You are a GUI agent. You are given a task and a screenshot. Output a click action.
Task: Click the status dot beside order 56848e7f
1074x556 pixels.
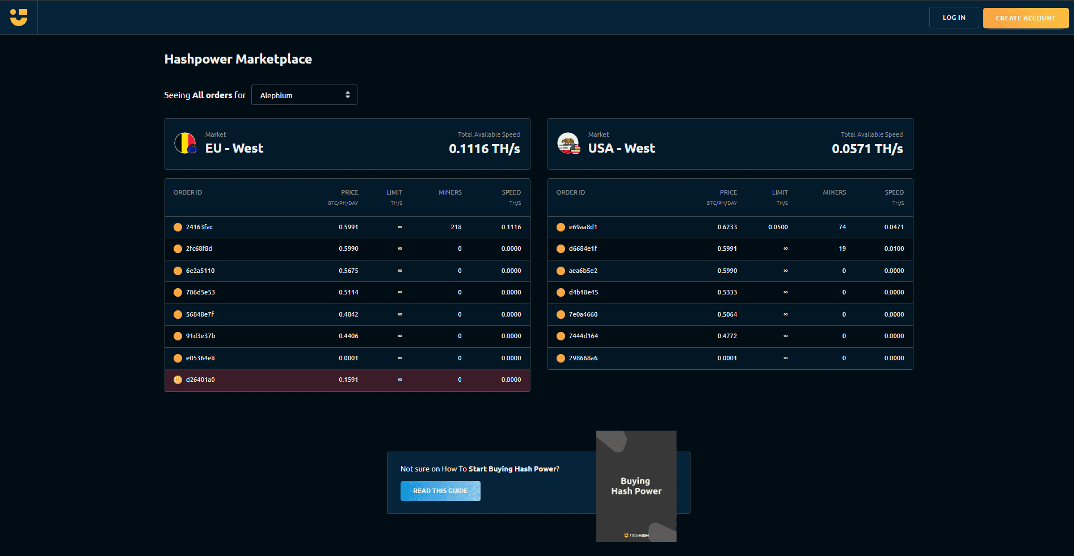click(178, 314)
